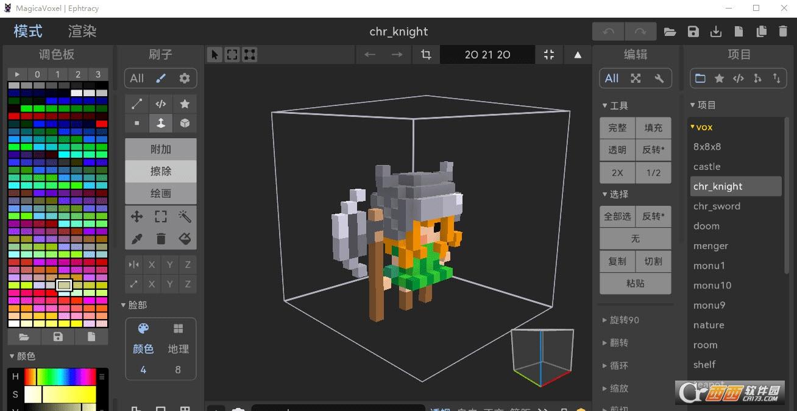Select region marquee mode in viewport toolbar

tap(232, 55)
